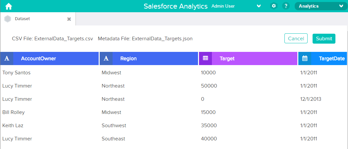
Task: Select the Midwest cell in Bill Rolley row
Action: [x=111, y=112]
